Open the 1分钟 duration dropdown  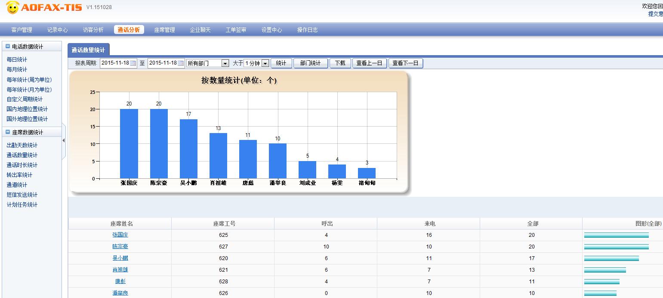(265, 63)
